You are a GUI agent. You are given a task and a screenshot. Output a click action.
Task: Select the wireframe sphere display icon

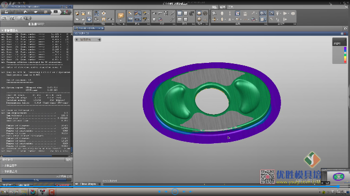(205, 13)
